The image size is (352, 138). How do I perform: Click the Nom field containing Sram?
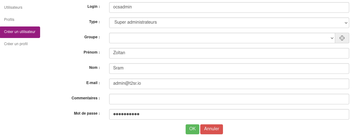(229, 69)
